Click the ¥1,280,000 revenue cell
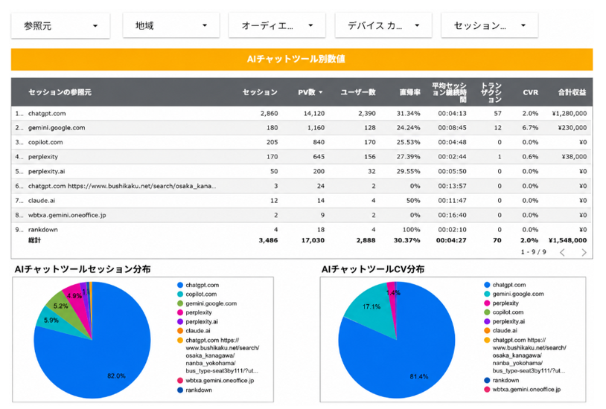The width and height of the screenshot is (606, 409). point(570,114)
